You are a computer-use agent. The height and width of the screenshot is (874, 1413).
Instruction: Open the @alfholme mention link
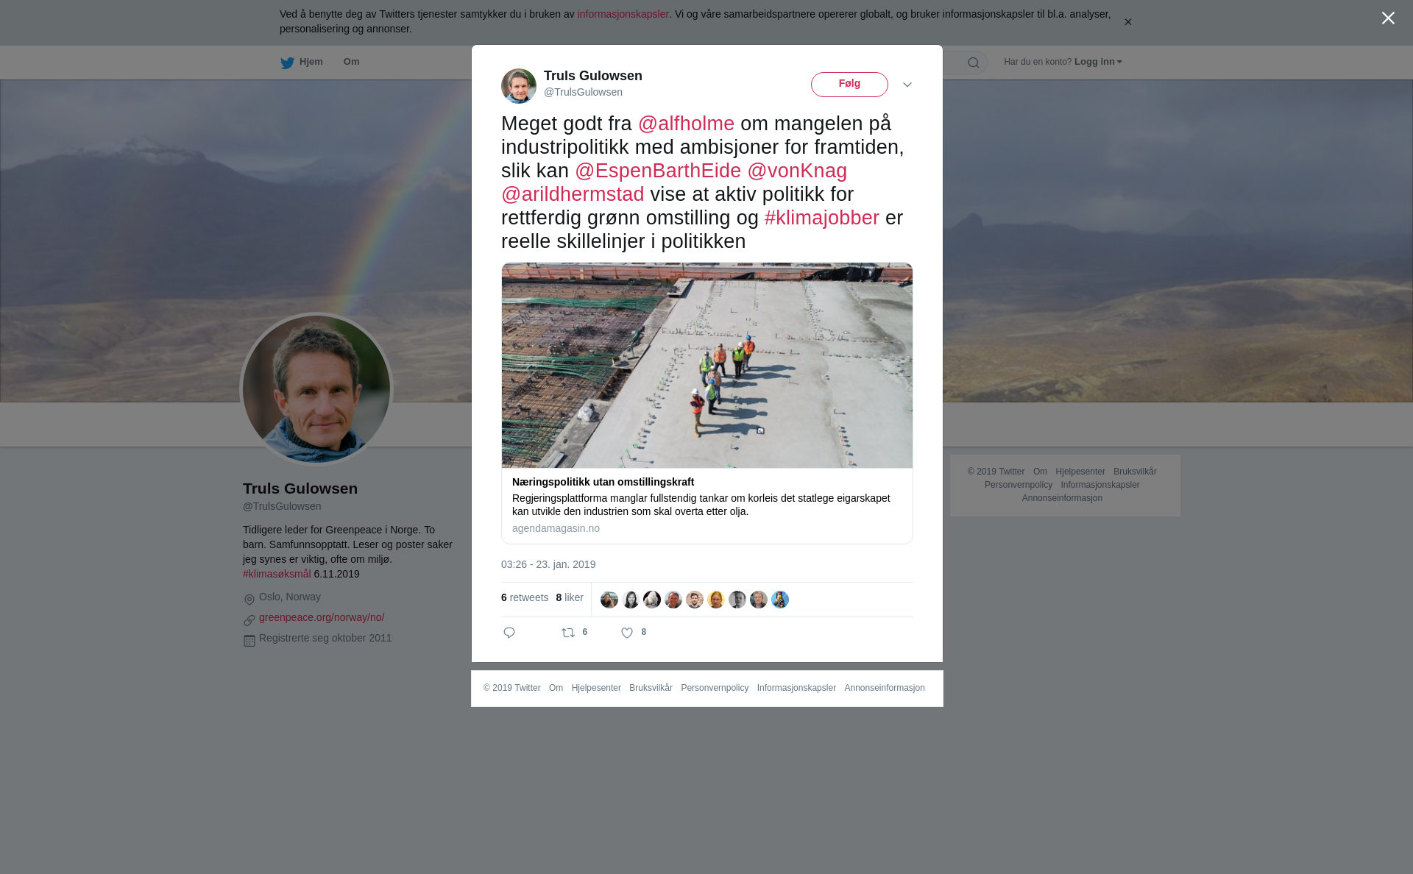tap(686, 124)
